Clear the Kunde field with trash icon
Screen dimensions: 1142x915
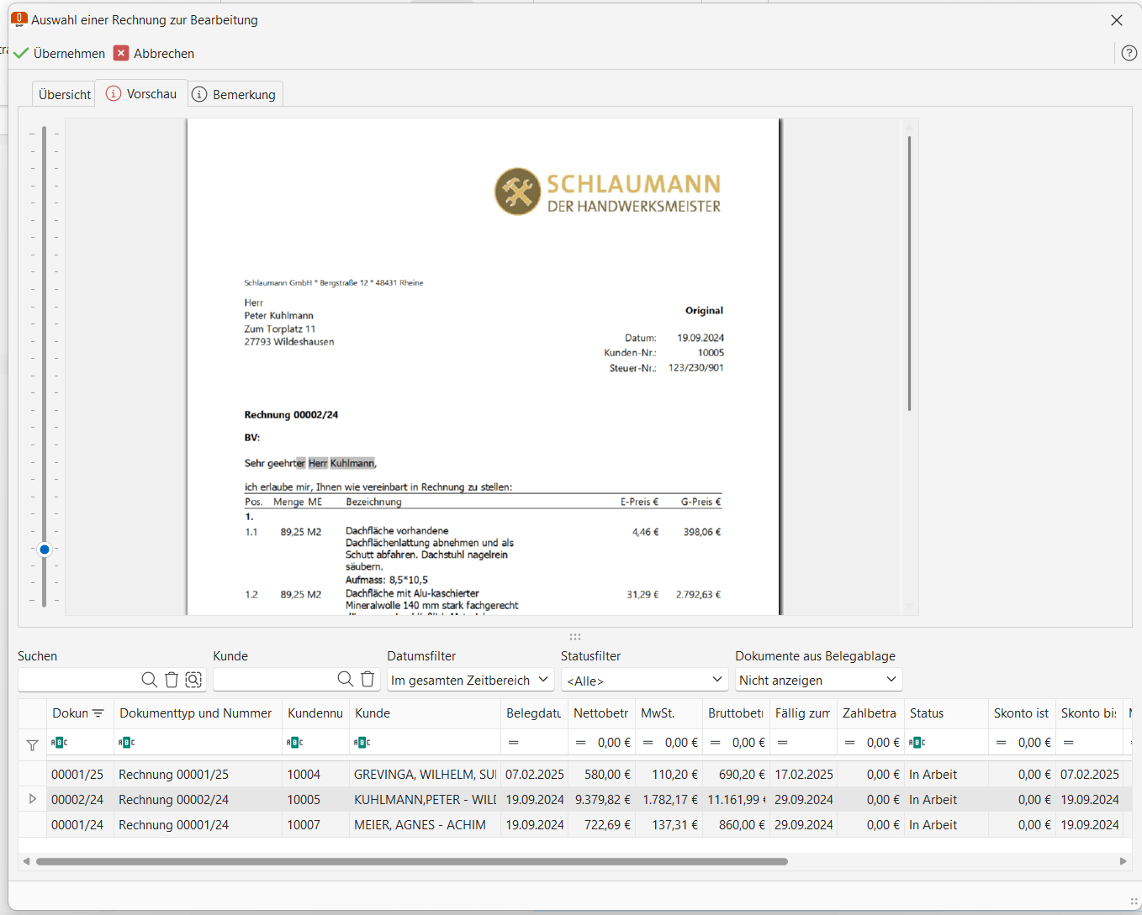pos(367,679)
